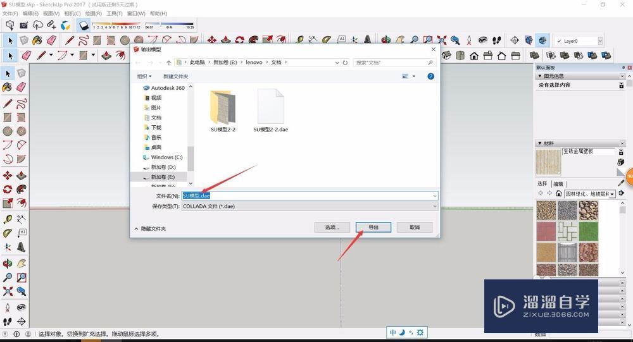Pick the eyedropper sample paint icon in Materials
Viewport: 633px width, 342px height.
621,183
